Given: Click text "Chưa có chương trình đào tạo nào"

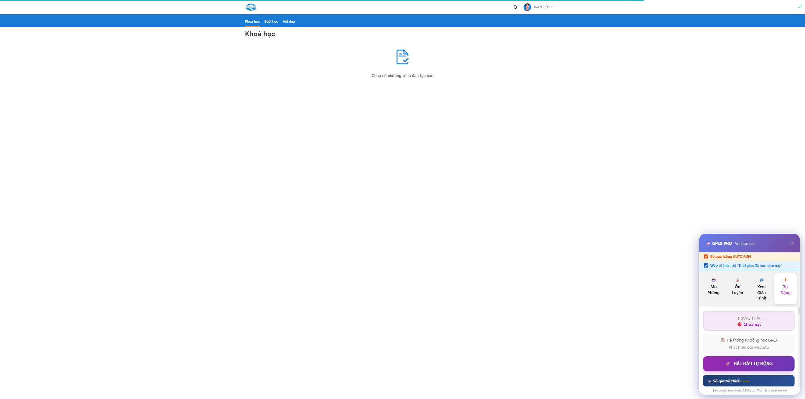Looking at the screenshot, I should coord(402,76).
